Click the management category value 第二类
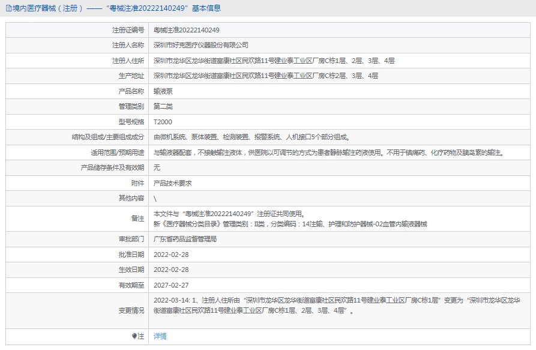 (x=164, y=106)
